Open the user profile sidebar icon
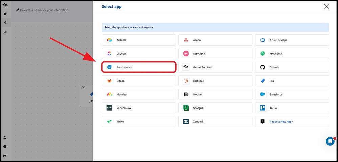This screenshot has height=162, width=338. click(5, 138)
